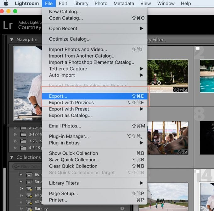Select the 4-3-19 folder icon
214x211 pixels.
(23, 148)
